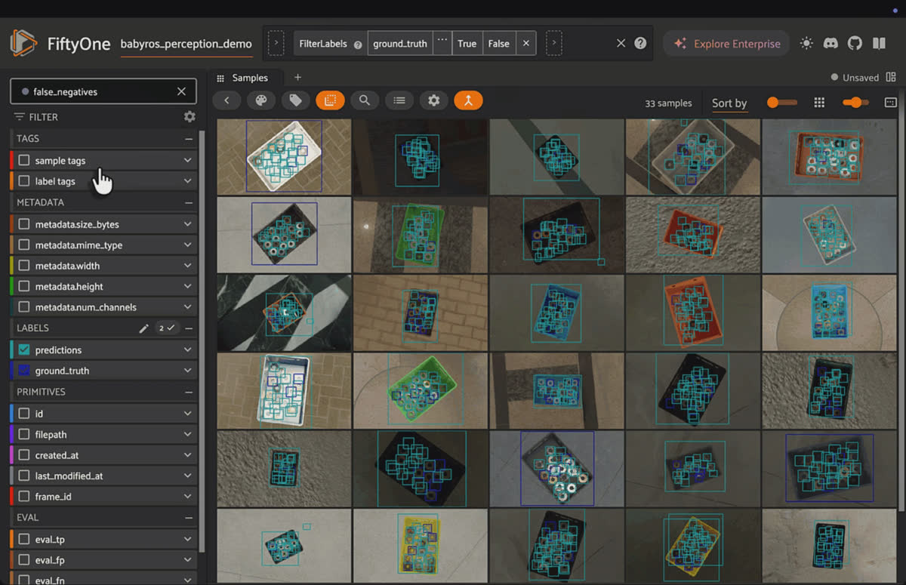Open the documentation book icon

point(879,44)
